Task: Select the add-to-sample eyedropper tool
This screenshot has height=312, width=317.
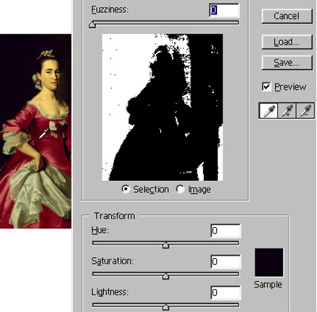Action: [x=287, y=111]
